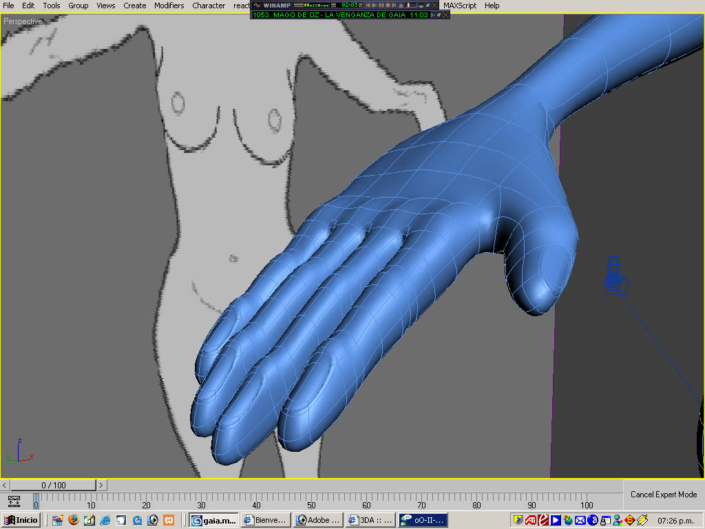
Task: Step time slider back with left arrow
Action: point(5,485)
